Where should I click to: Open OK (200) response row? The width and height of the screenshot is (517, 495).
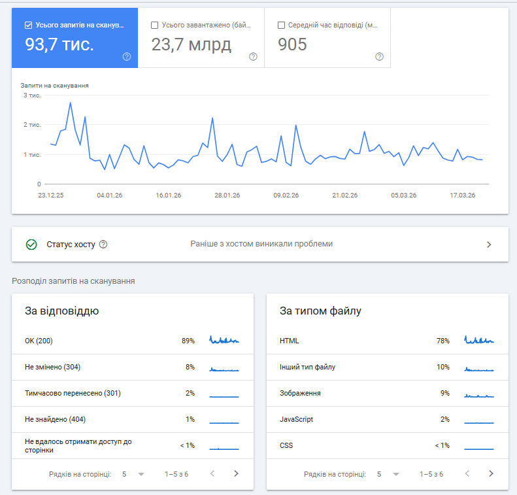point(133,341)
